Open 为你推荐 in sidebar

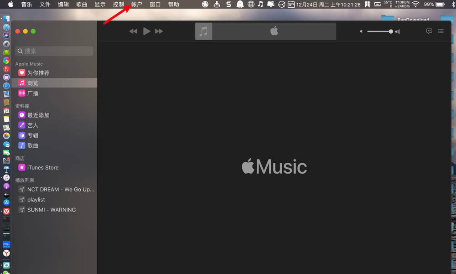click(54, 73)
